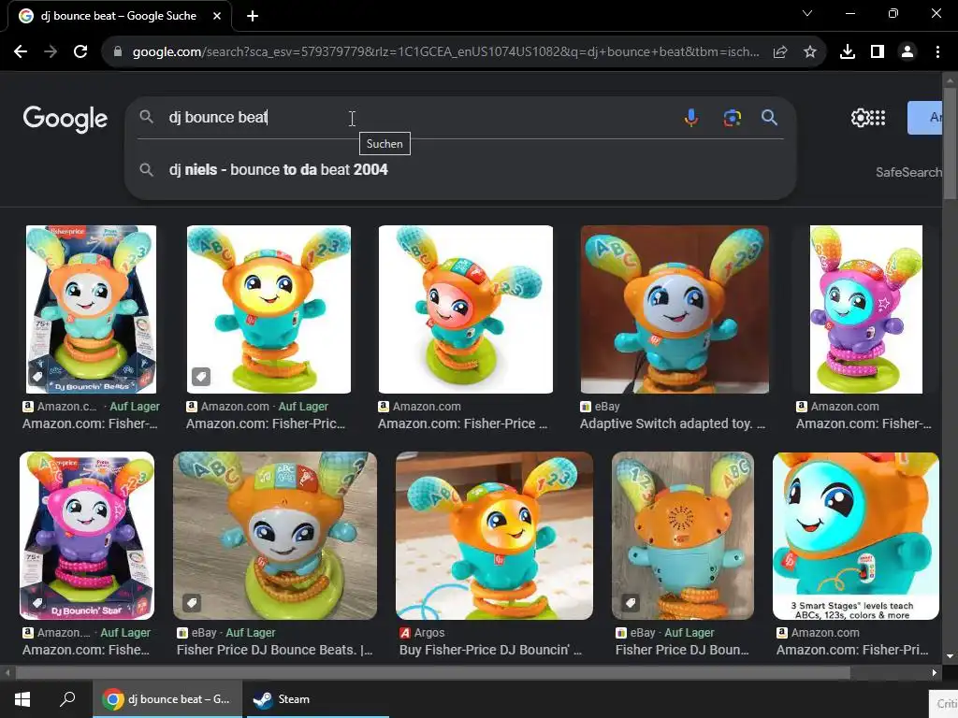Bookmark the page with the star icon

click(x=810, y=52)
